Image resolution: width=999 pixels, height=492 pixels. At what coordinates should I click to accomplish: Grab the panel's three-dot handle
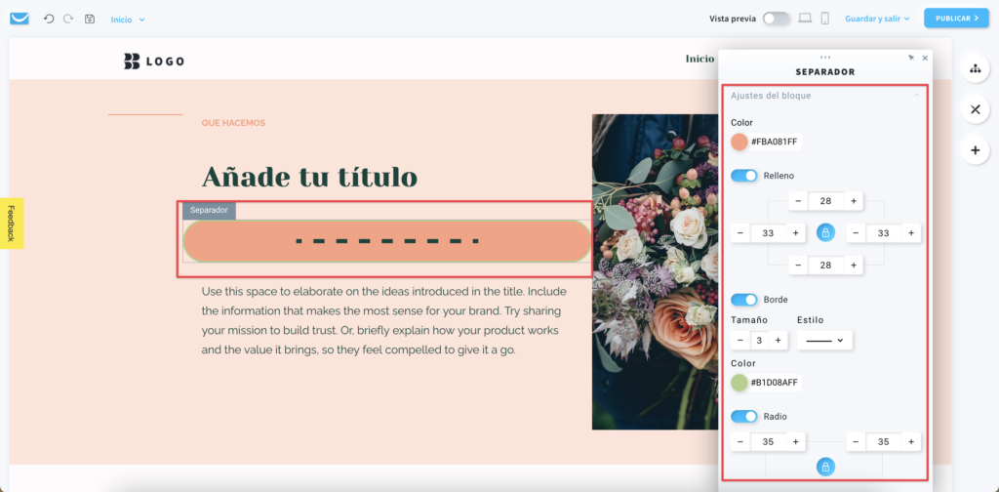pyautogui.click(x=825, y=58)
